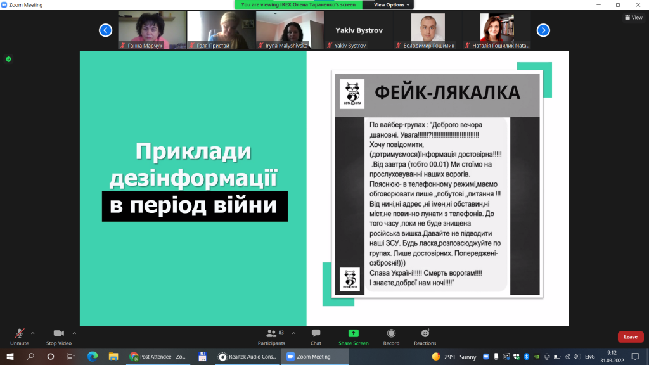This screenshot has width=649, height=365.
Task: Toggle camera with Stop Video
Action: 59,337
